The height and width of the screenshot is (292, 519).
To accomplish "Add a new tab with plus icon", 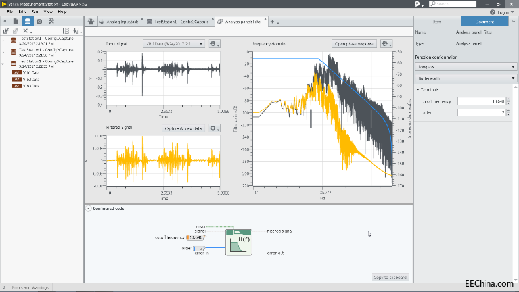I will coord(272,22).
